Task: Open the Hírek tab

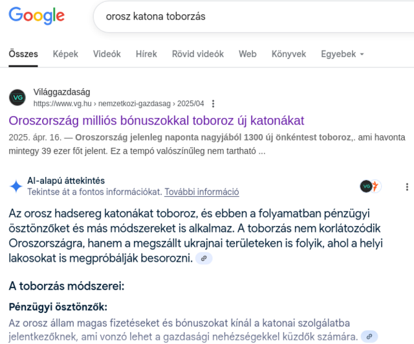Action: pyautogui.click(x=146, y=54)
